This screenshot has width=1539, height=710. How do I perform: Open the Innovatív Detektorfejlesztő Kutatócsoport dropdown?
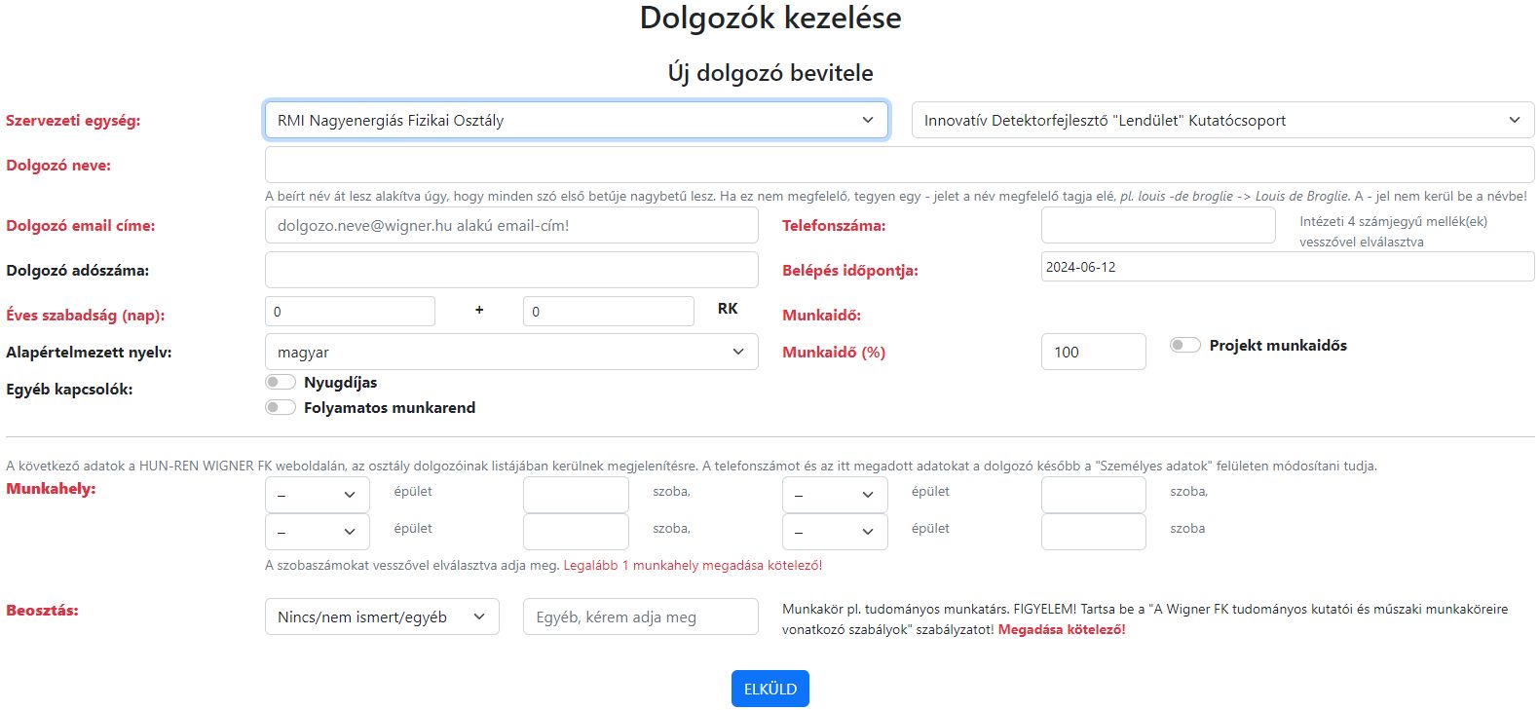pyautogui.click(x=1222, y=120)
